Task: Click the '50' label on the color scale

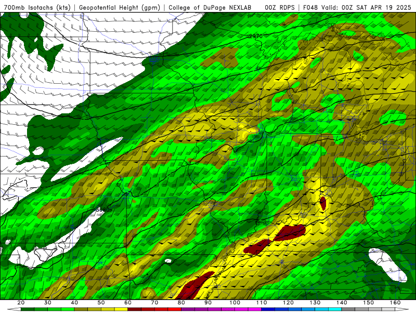Action: click(101, 303)
